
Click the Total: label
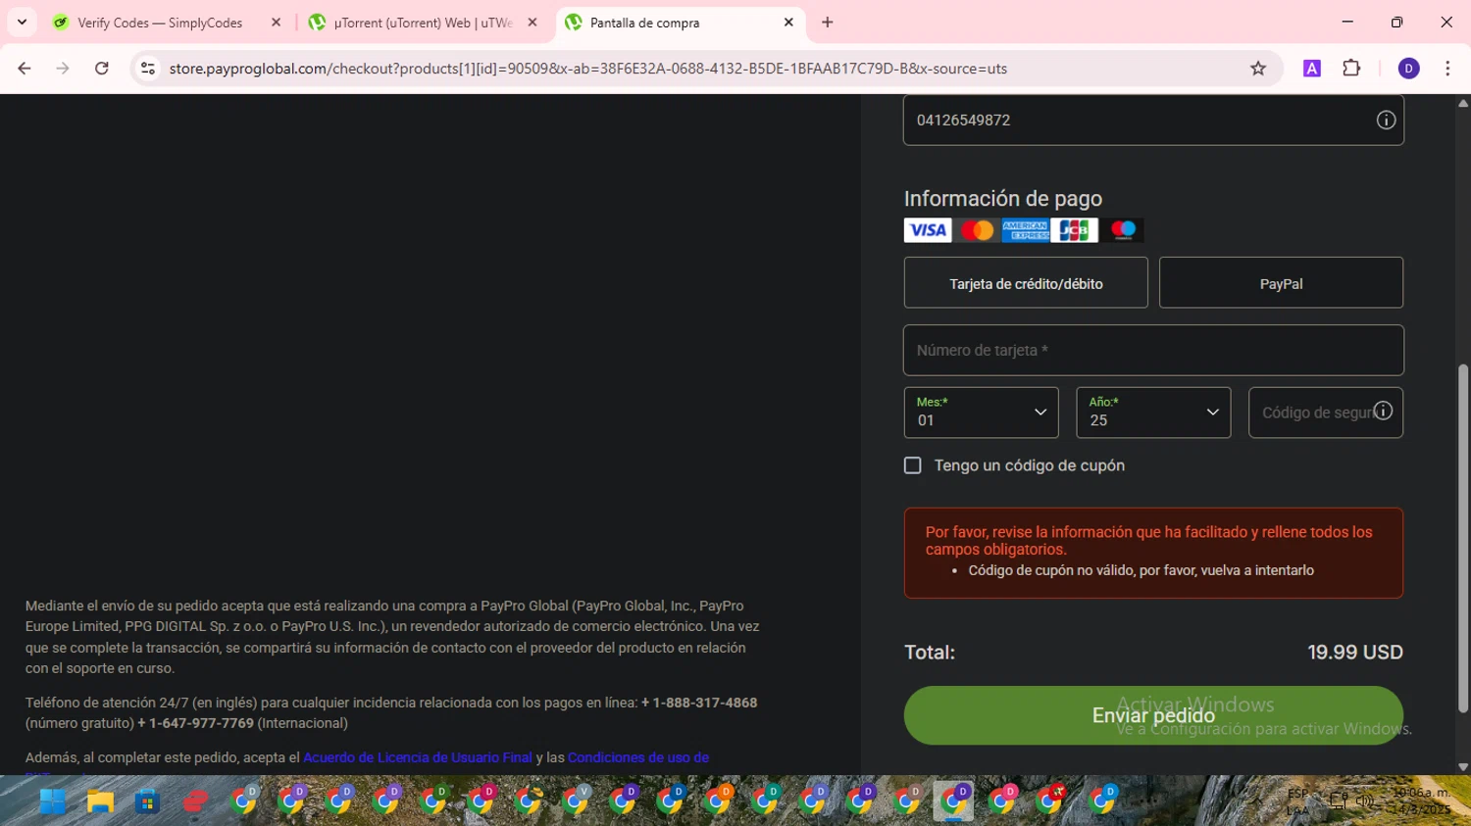930,652
